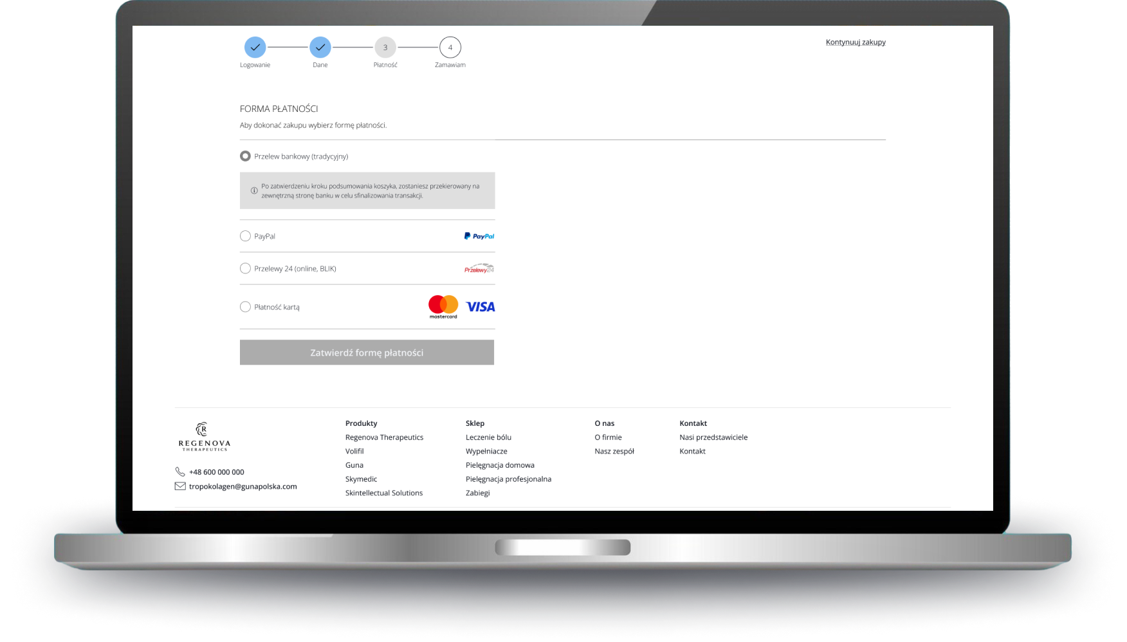Go back to the Logowanie step

[x=255, y=48]
